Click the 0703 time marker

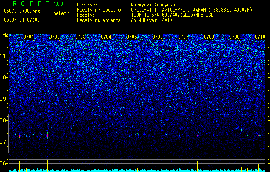click(80, 37)
